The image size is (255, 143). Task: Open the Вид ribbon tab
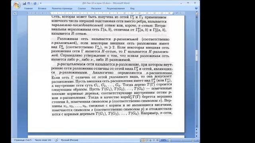point(132,8)
